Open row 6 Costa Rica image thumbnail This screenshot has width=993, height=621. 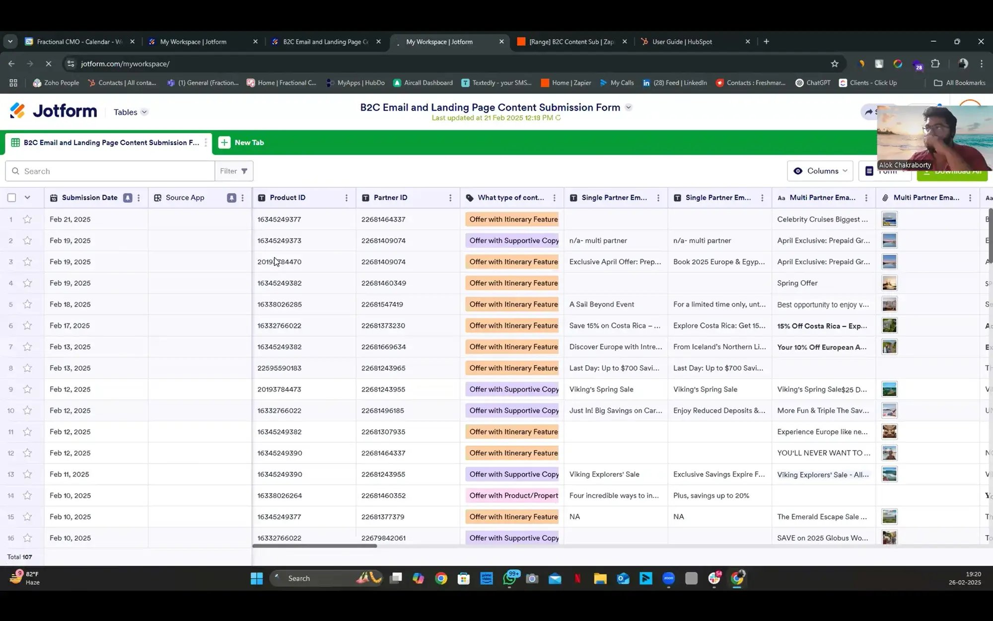889,325
